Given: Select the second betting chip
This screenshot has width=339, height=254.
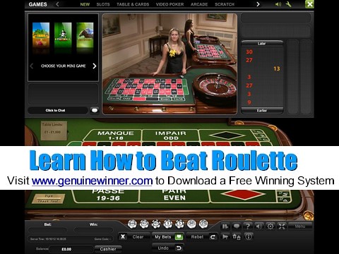Looking at the screenshot, I should click(x=144, y=224).
